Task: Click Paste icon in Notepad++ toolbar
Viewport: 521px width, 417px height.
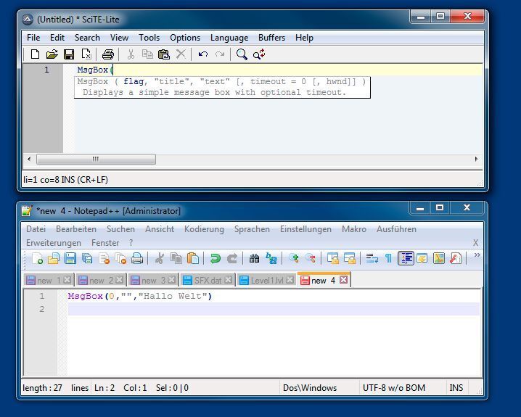Action: tap(193, 258)
